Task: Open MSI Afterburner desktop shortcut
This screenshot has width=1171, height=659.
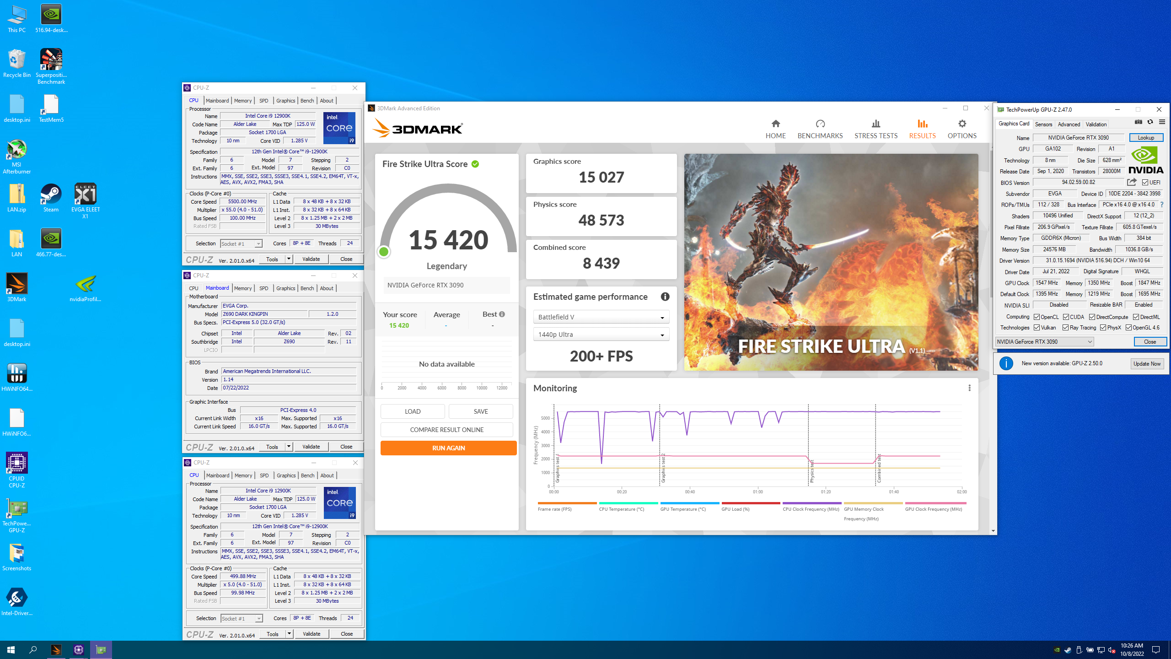Action: 17,156
